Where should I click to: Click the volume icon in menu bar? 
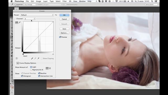pyautogui.click(x=128, y=1)
